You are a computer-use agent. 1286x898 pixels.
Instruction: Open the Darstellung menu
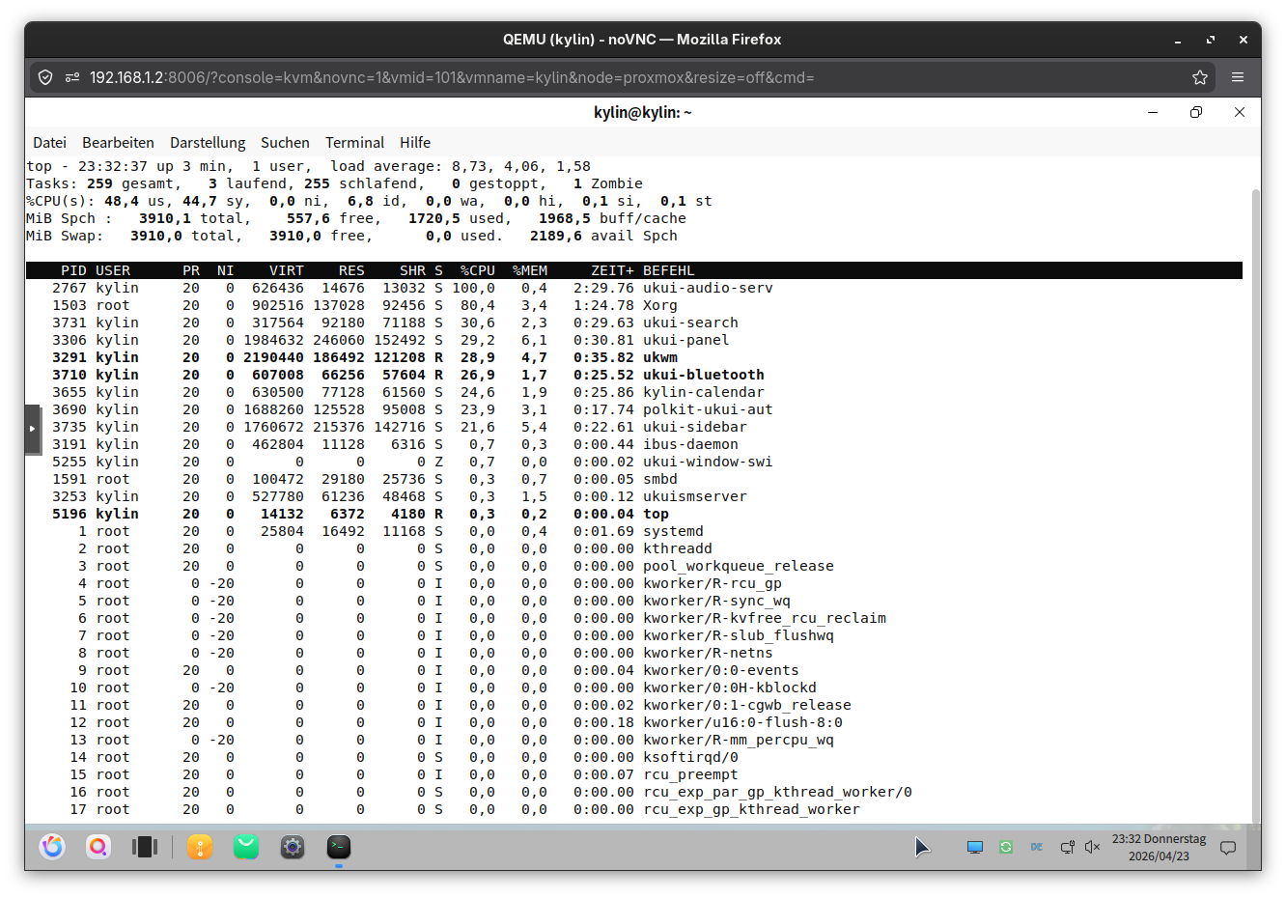tap(208, 142)
